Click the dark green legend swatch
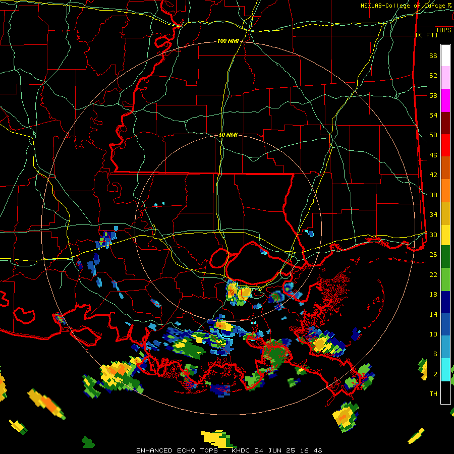This screenshot has width=454, height=454. 445,257
